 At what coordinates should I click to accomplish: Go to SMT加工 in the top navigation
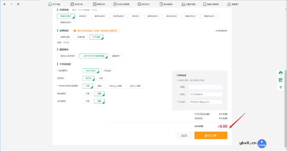pyautogui.click(x=143, y=4)
